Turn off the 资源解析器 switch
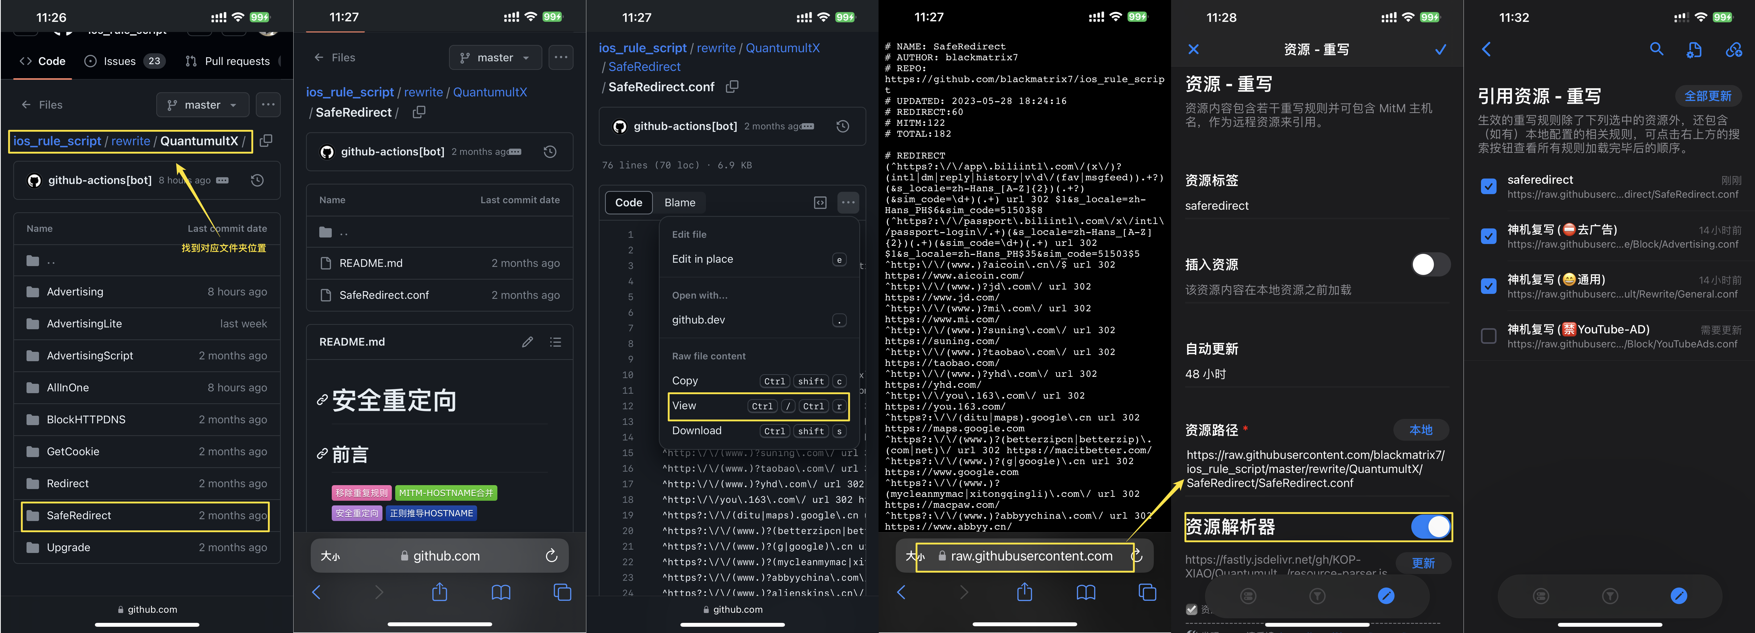Screen dimensions: 1755x633 pos(1431,526)
